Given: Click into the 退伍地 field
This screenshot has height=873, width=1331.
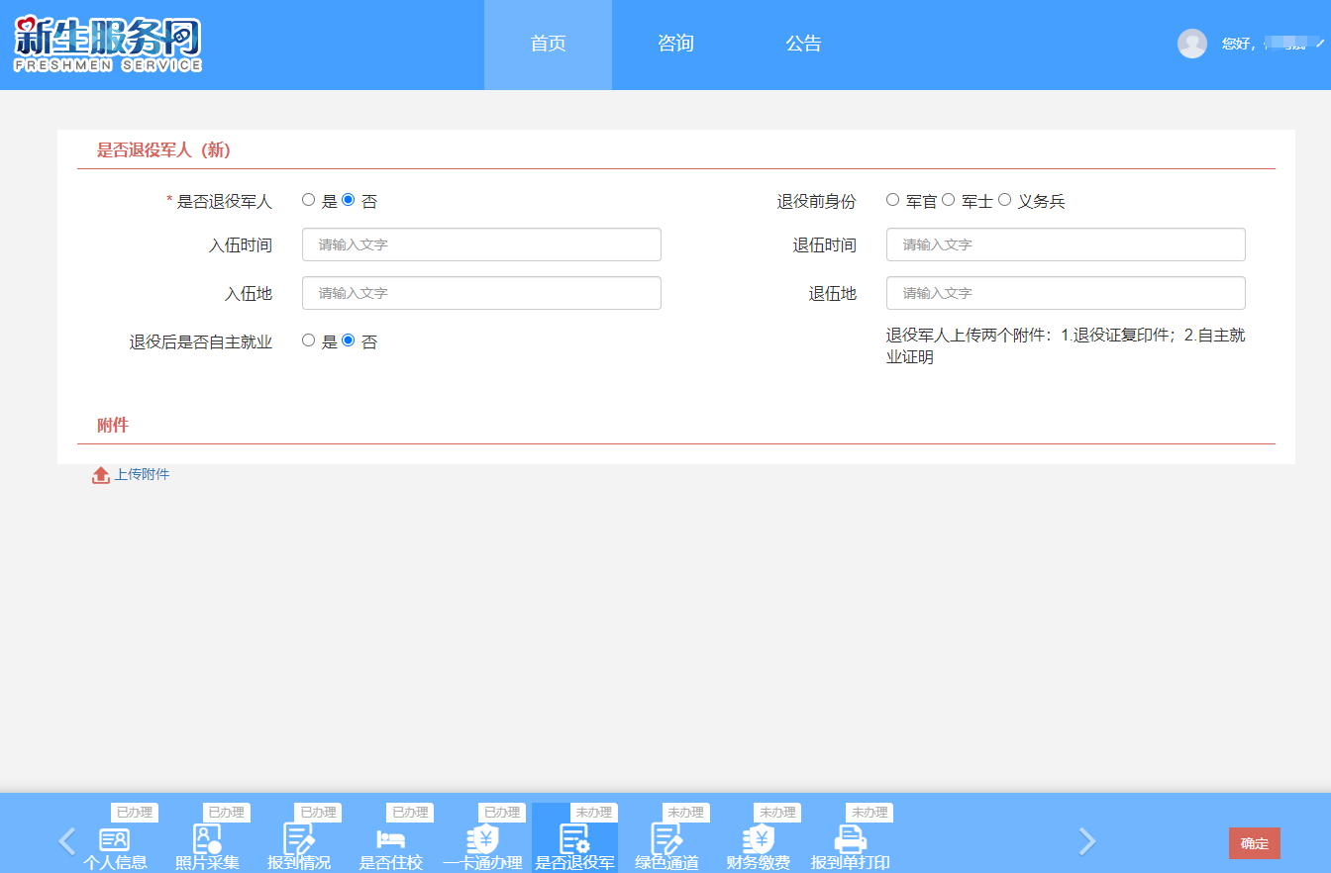Looking at the screenshot, I should pos(1066,293).
